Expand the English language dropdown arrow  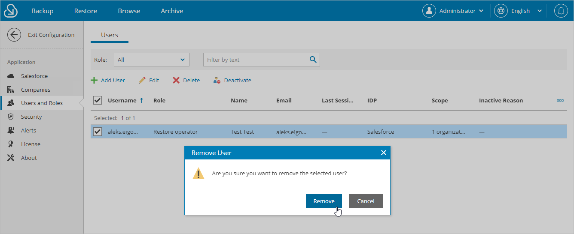(x=540, y=11)
